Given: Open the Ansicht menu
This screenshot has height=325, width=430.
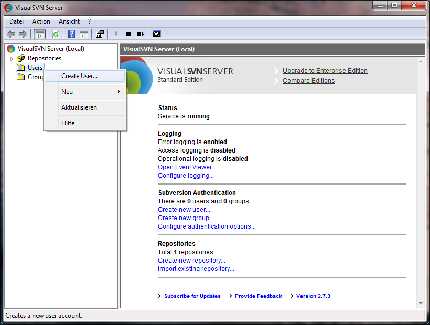Looking at the screenshot, I should [x=69, y=21].
